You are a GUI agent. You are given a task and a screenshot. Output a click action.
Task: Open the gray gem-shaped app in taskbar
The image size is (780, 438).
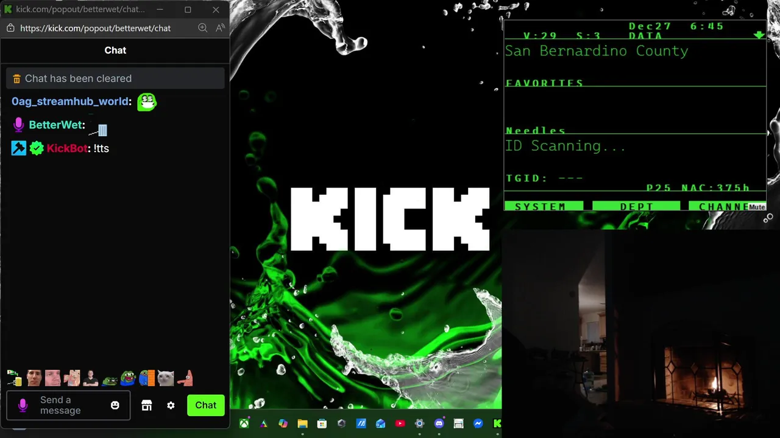click(341, 423)
